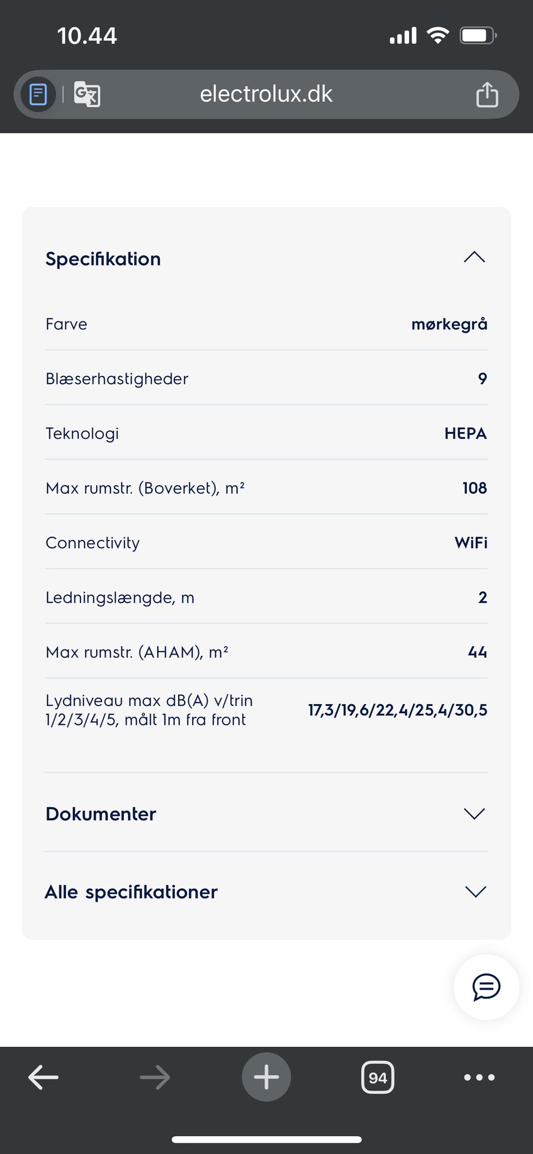Tap the battery indicator in status bar

pos(478,36)
